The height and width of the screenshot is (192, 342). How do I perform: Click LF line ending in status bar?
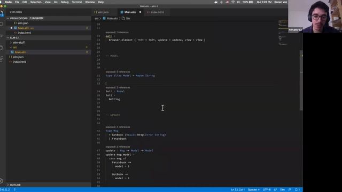click(x=275, y=190)
